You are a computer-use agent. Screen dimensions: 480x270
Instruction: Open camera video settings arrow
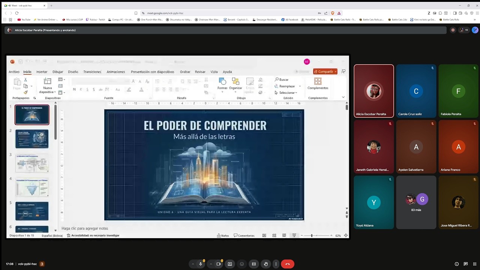click(211, 264)
